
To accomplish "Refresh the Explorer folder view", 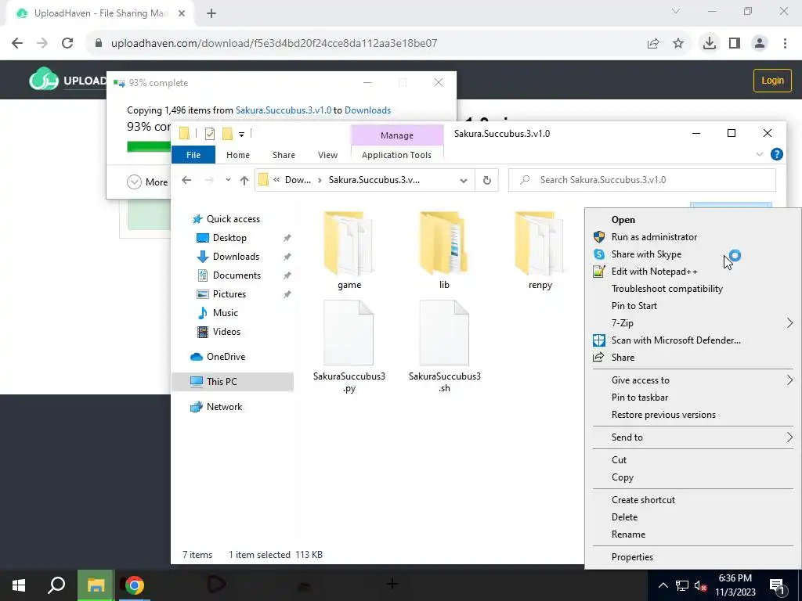I will click(487, 180).
